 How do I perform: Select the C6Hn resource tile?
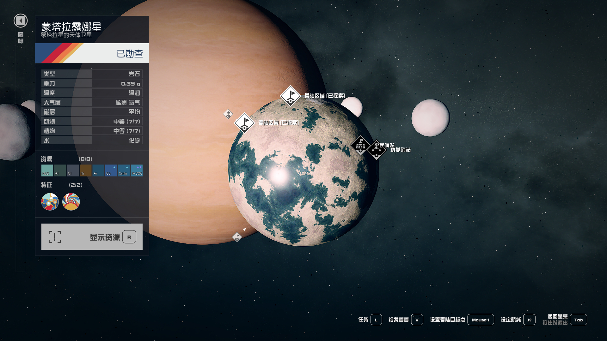point(124,170)
